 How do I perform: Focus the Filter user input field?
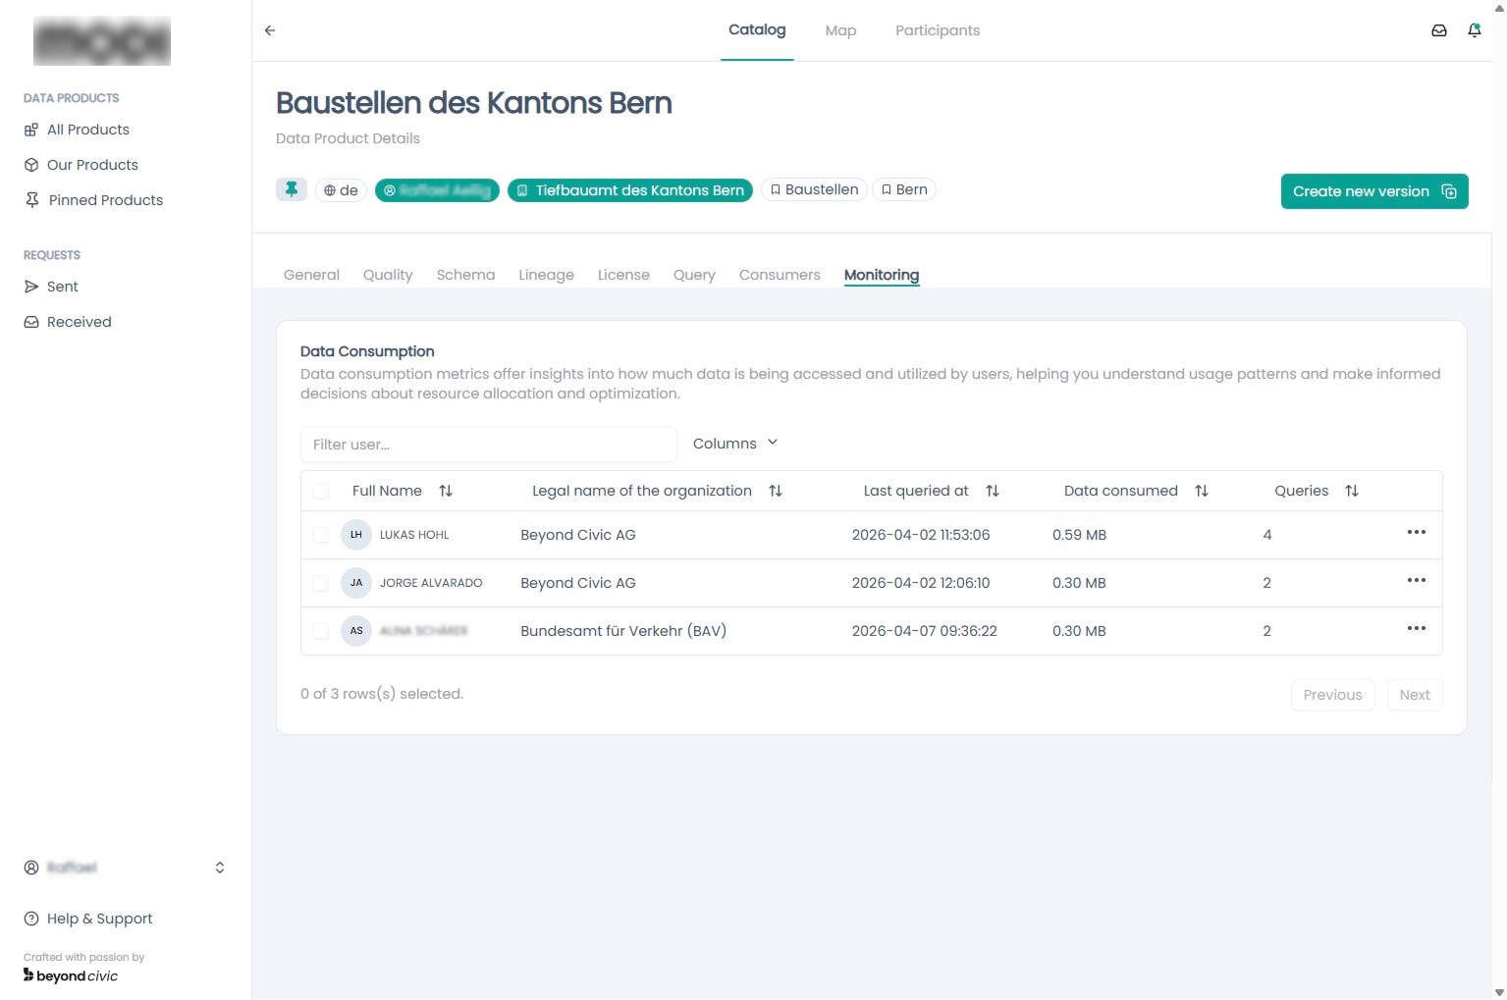489,445
